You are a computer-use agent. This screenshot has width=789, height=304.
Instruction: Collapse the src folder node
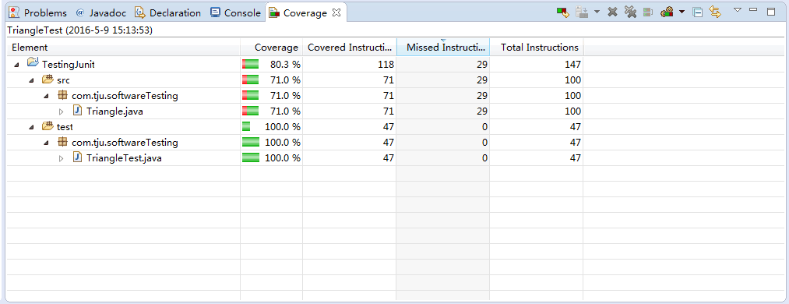[x=32, y=80]
